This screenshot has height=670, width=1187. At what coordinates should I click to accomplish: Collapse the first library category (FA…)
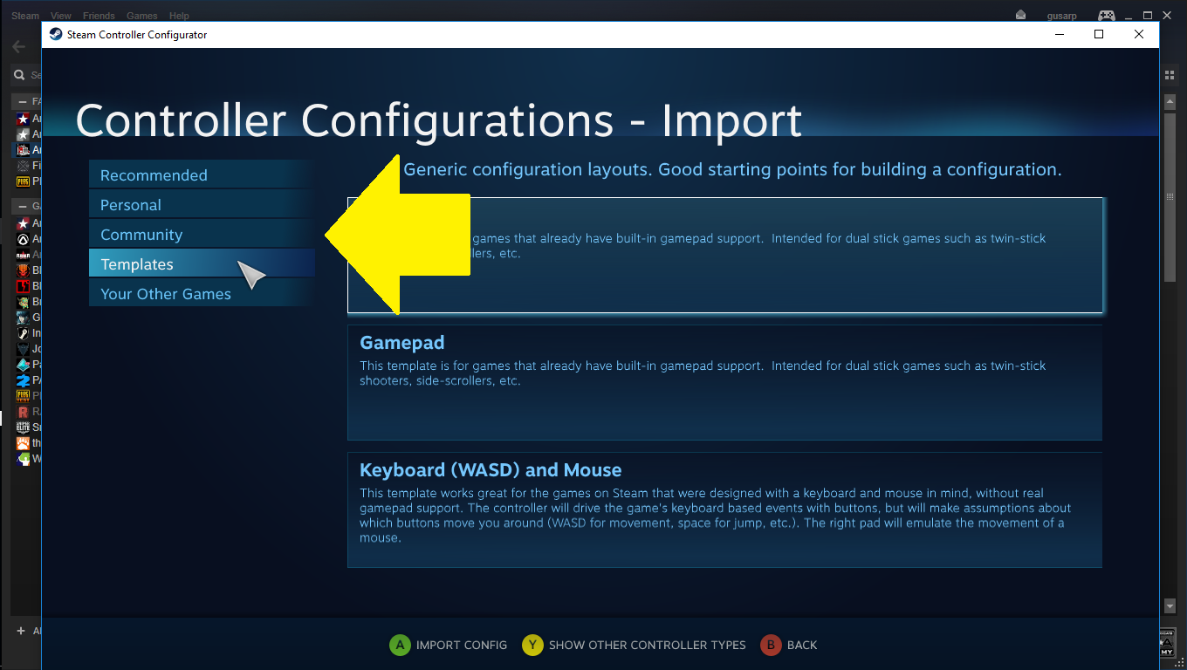(22, 101)
